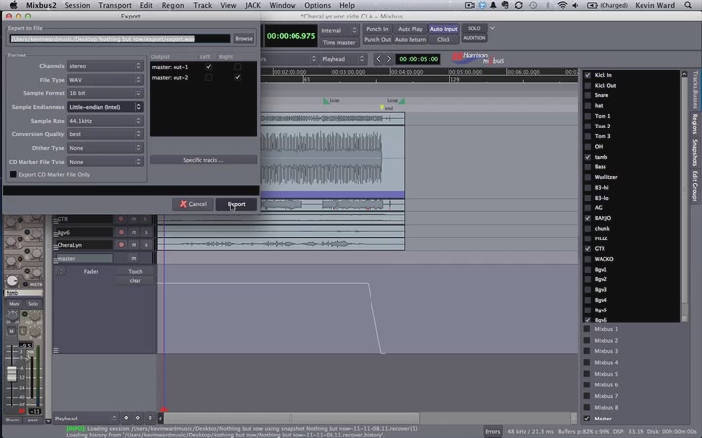Open the Track menu

point(203,5)
